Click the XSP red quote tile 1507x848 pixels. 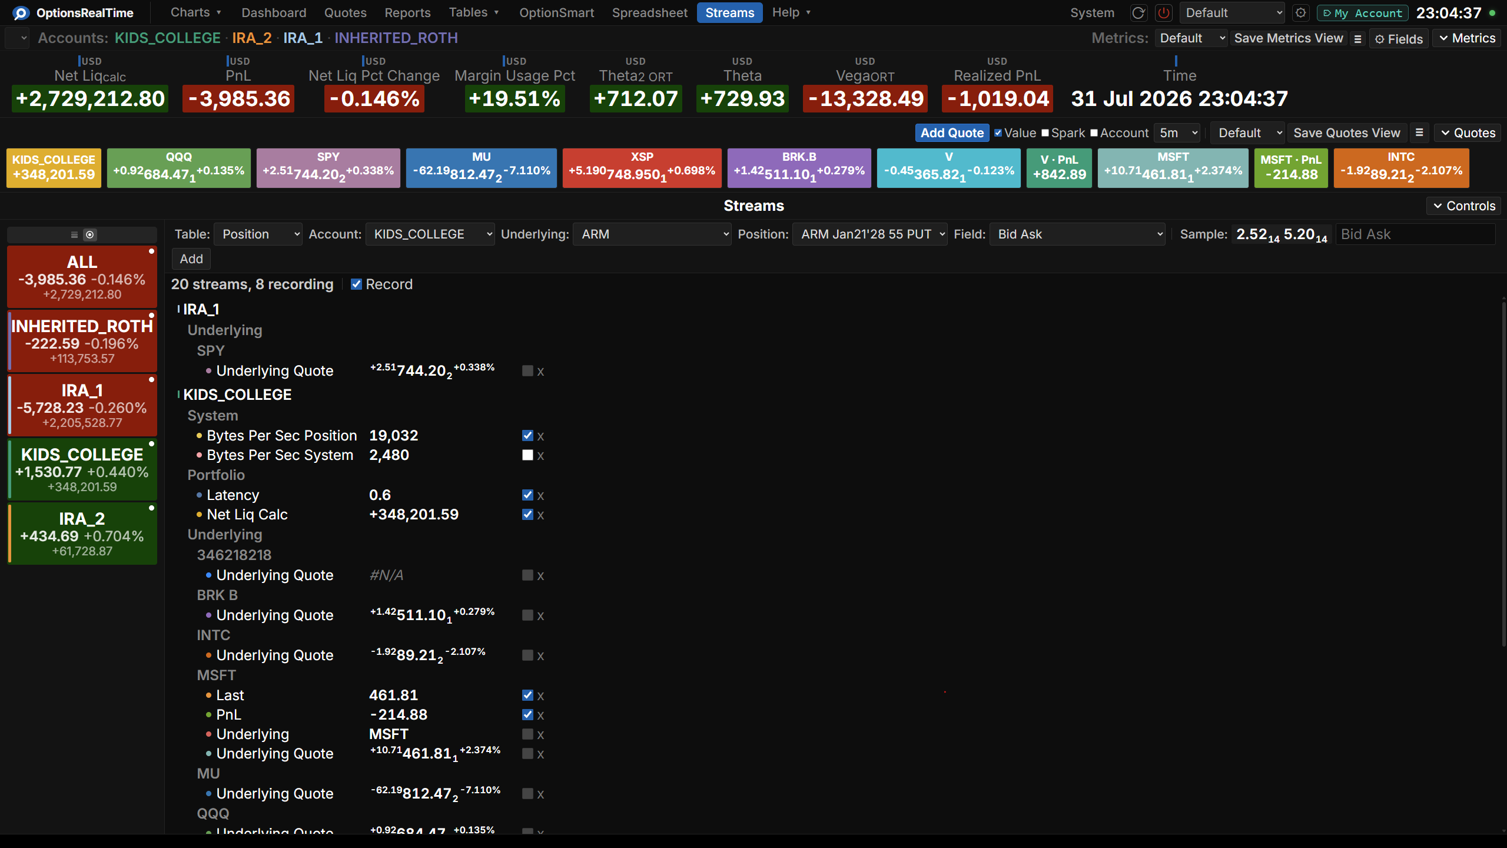[x=642, y=168]
